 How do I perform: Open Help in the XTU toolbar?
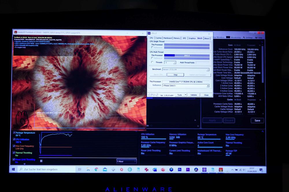pyautogui.click(x=259, y=37)
